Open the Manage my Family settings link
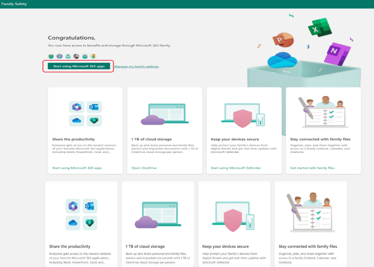Viewport: 374px width, 267px height. click(x=136, y=67)
